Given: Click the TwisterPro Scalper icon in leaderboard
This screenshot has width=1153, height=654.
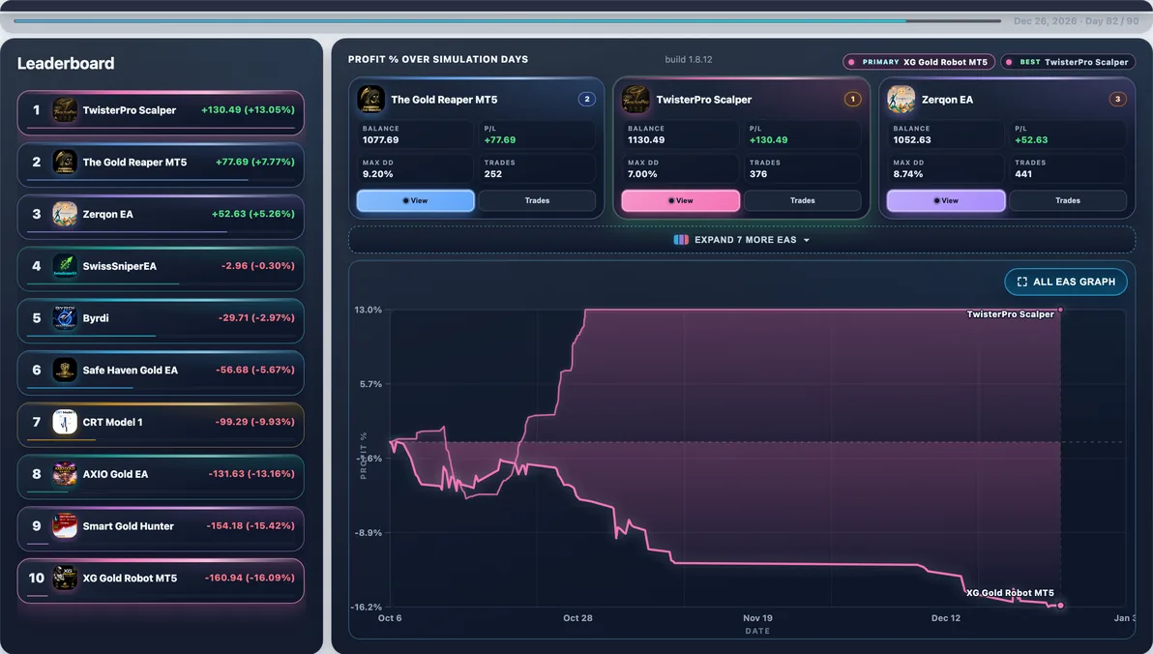Looking at the screenshot, I should tap(65, 110).
